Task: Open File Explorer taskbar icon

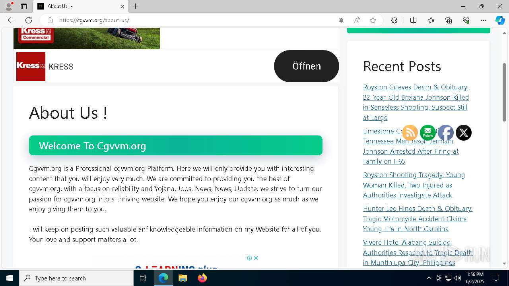Action: click(183, 278)
